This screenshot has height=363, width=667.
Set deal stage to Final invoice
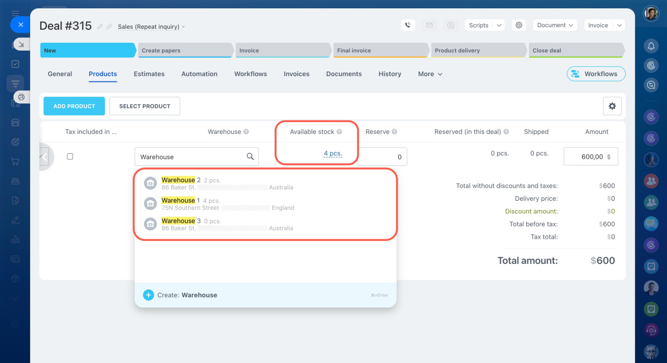click(381, 51)
